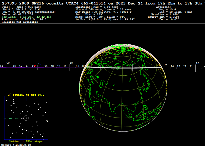Select the 'dDec = 0.07"' value
Screen dimensions: 205x146
pos(168,19)
